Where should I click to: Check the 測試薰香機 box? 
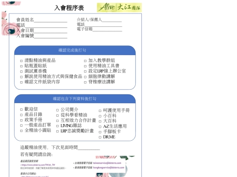pos(22,72)
